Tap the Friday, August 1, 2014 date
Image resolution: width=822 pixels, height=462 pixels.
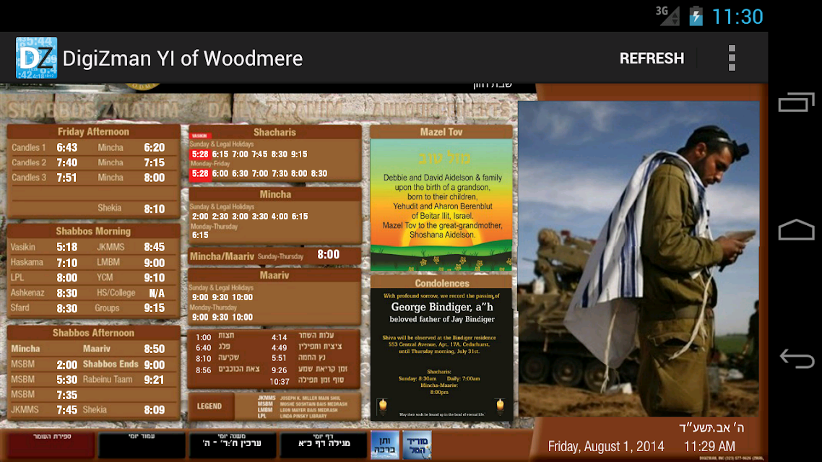click(606, 446)
